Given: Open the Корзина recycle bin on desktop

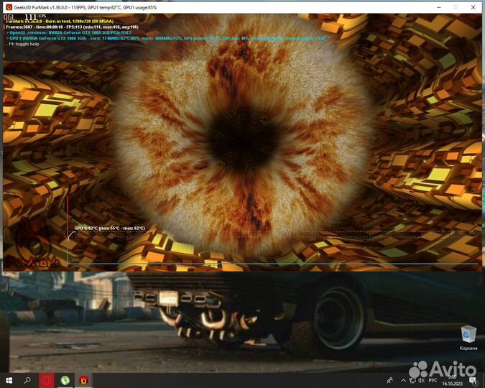Looking at the screenshot, I should click(x=468, y=334).
